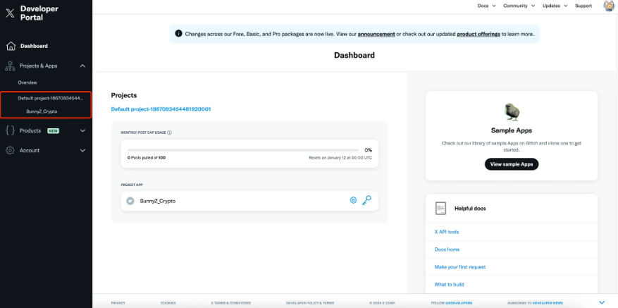This screenshot has width=618, height=308.
Task: Expand the Products sidebar section
Action: (82, 130)
